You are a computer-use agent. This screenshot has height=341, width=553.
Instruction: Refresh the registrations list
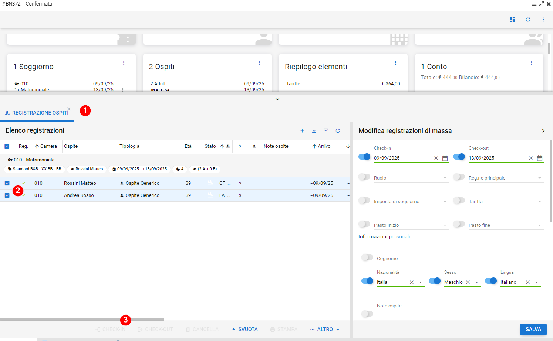pyautogui.click(x=338, y=131)
